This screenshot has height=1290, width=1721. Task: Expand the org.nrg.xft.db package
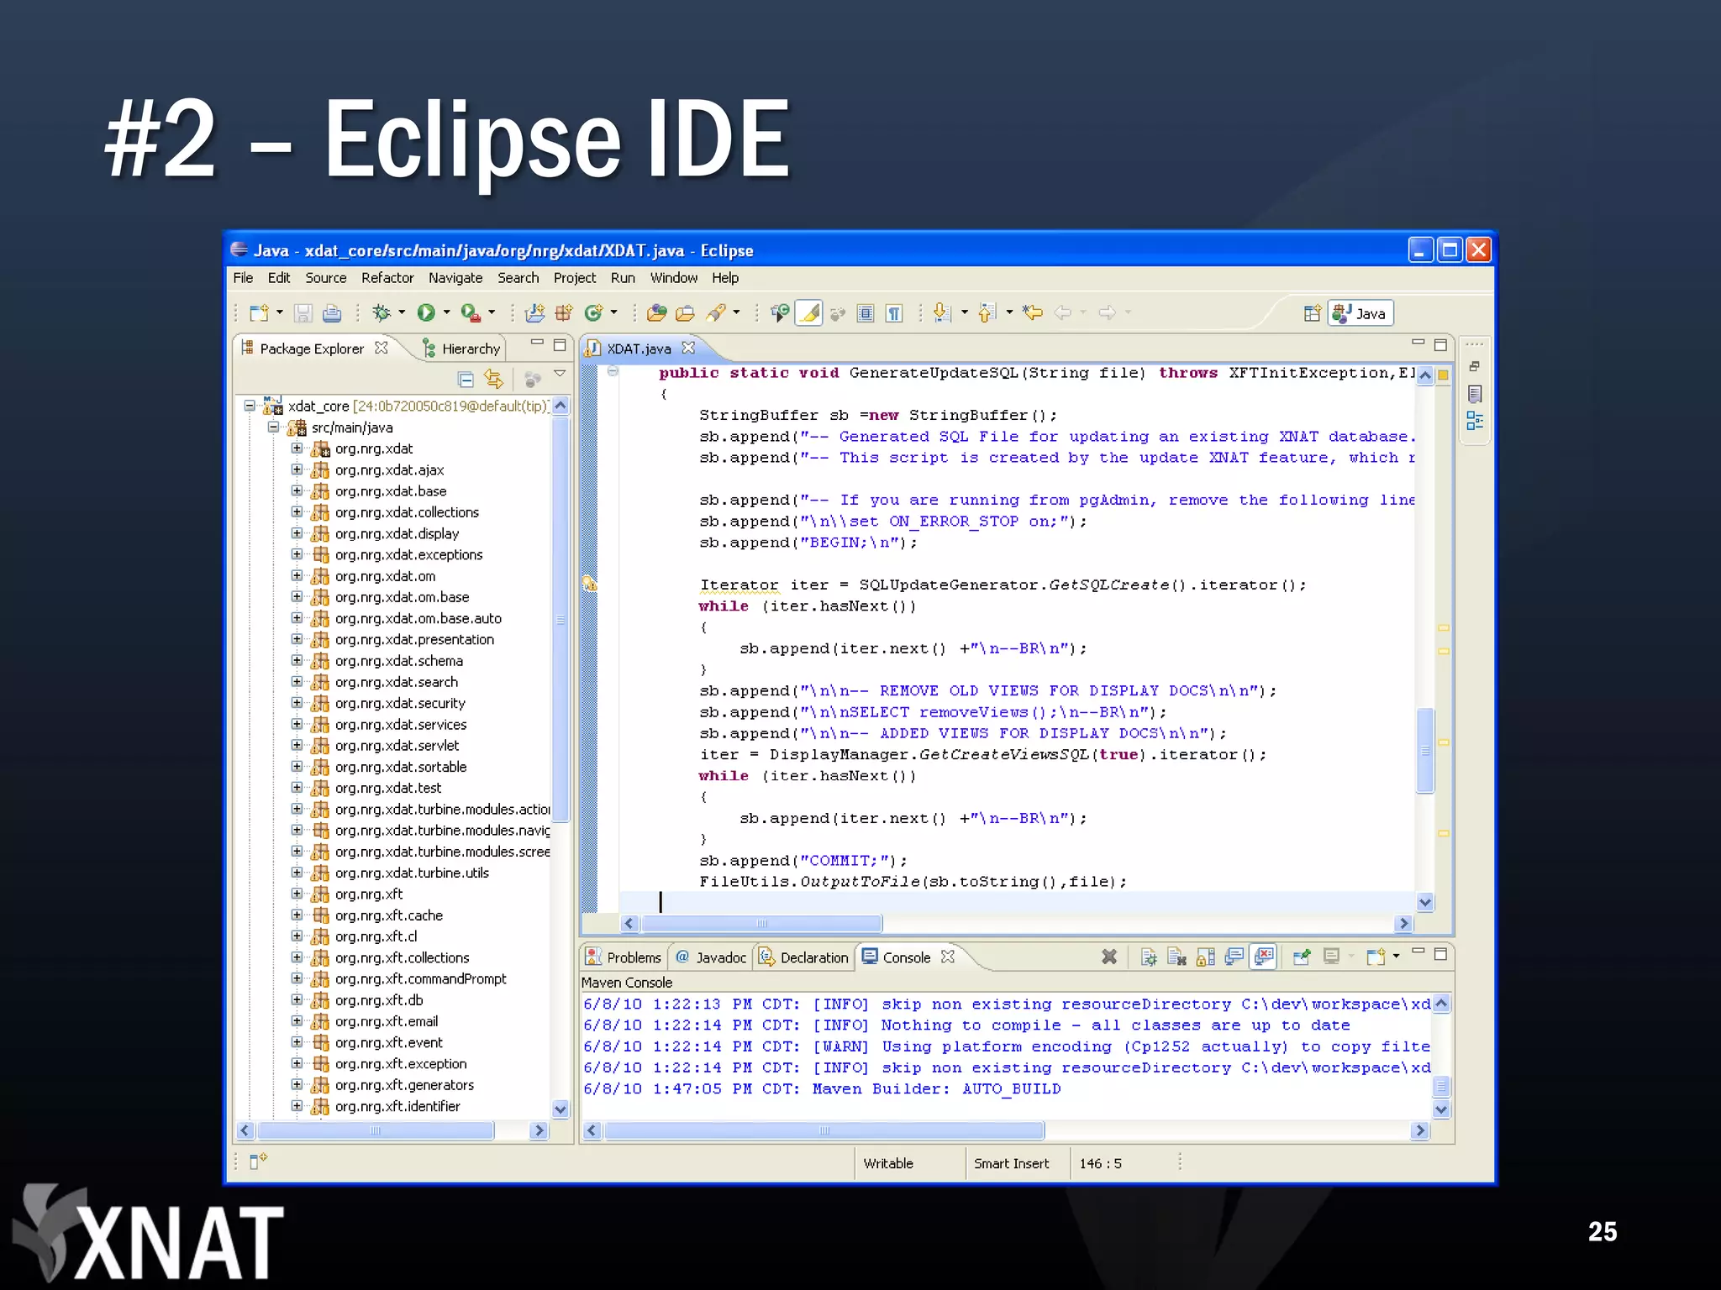point(297,999)
